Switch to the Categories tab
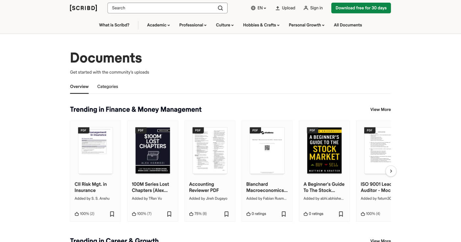461x242 pixels. 107,86
